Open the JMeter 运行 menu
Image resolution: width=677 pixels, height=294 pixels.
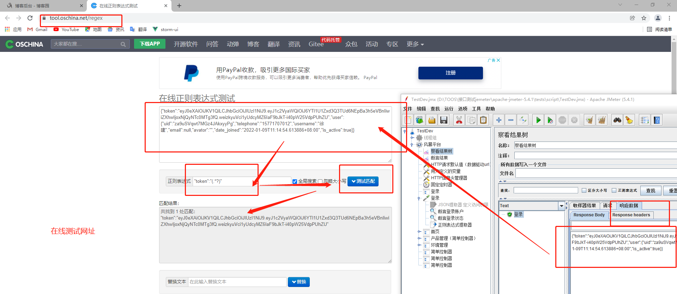click(449, 109)
